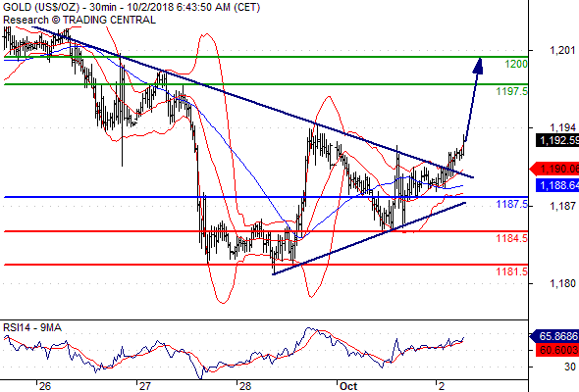Screen dimensions: 579x392
Task: Click the blue price tag 1,188.64
Action: point(557,185)
